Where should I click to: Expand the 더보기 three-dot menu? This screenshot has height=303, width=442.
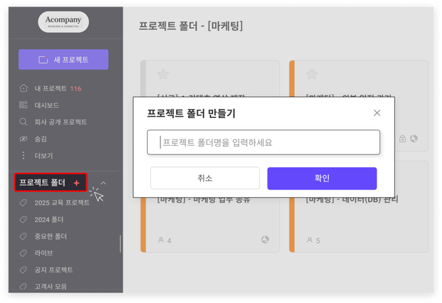point(24,156)
